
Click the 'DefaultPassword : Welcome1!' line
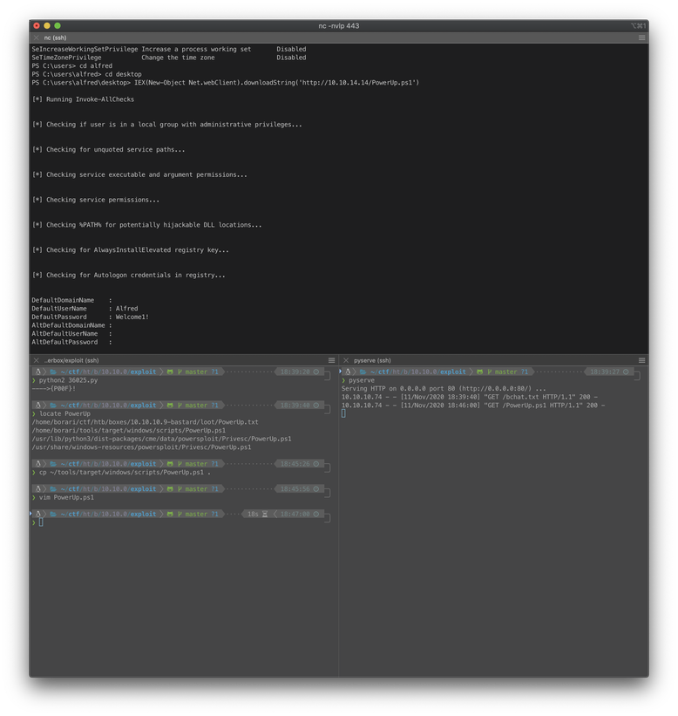point(90,317)
